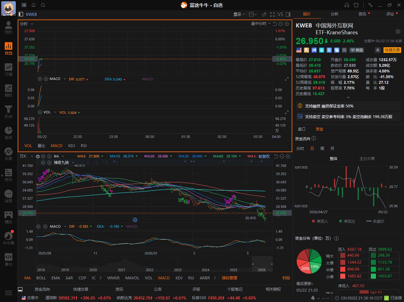Open the 行情 market section
Viewport: 404px width, 302px height.
(8, 70)
